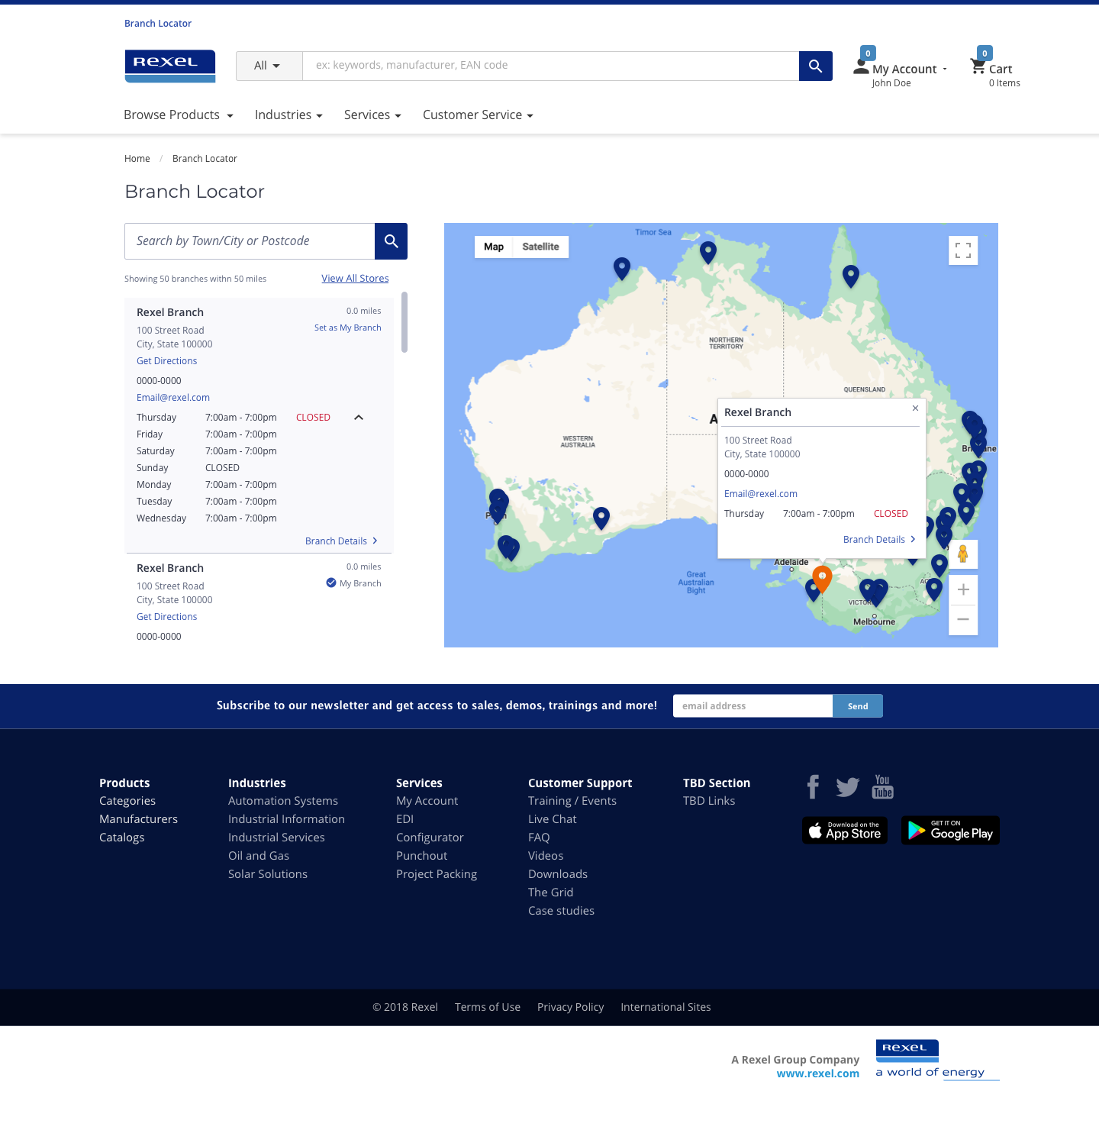This screenshot has width=1099, height=1146.
Task: Click the Home breadcrumb link
Action: (x=137, y=159)
